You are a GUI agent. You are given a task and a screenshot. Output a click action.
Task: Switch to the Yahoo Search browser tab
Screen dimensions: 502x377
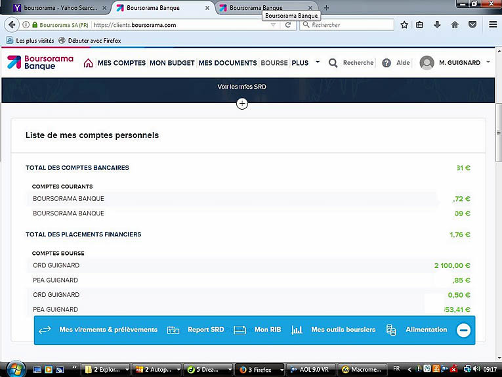point(56,8)
